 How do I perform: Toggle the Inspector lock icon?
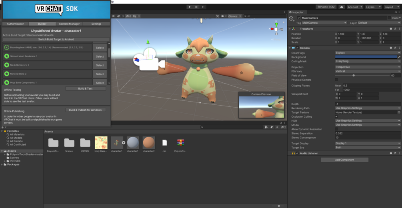[395, 12]
